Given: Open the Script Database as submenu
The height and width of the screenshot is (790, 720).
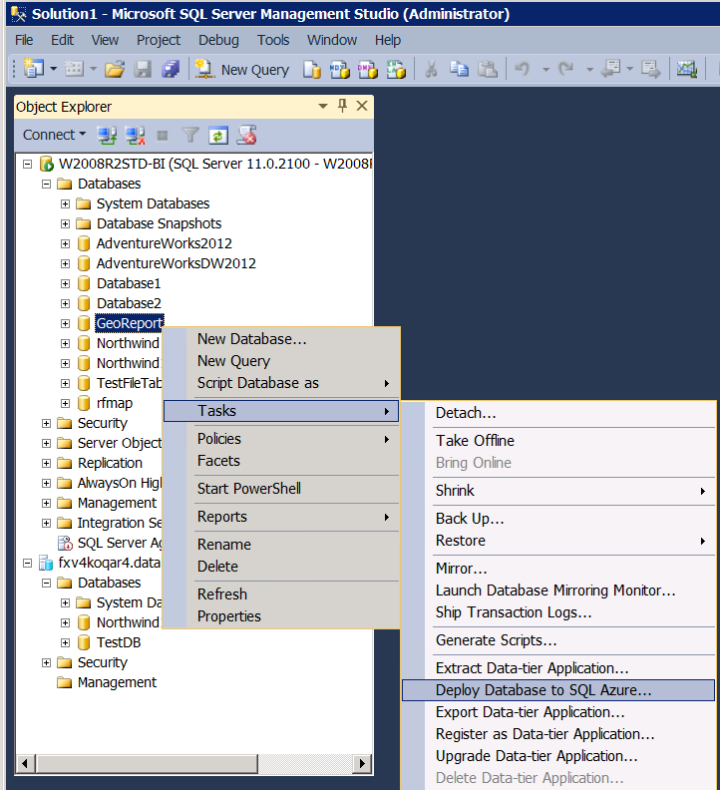Looking at the screenshot, I should 281,383.
